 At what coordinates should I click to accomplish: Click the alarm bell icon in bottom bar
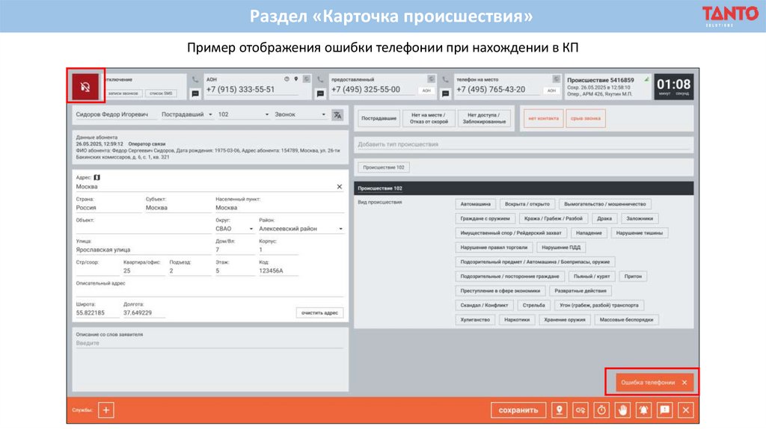pos(643,410)
